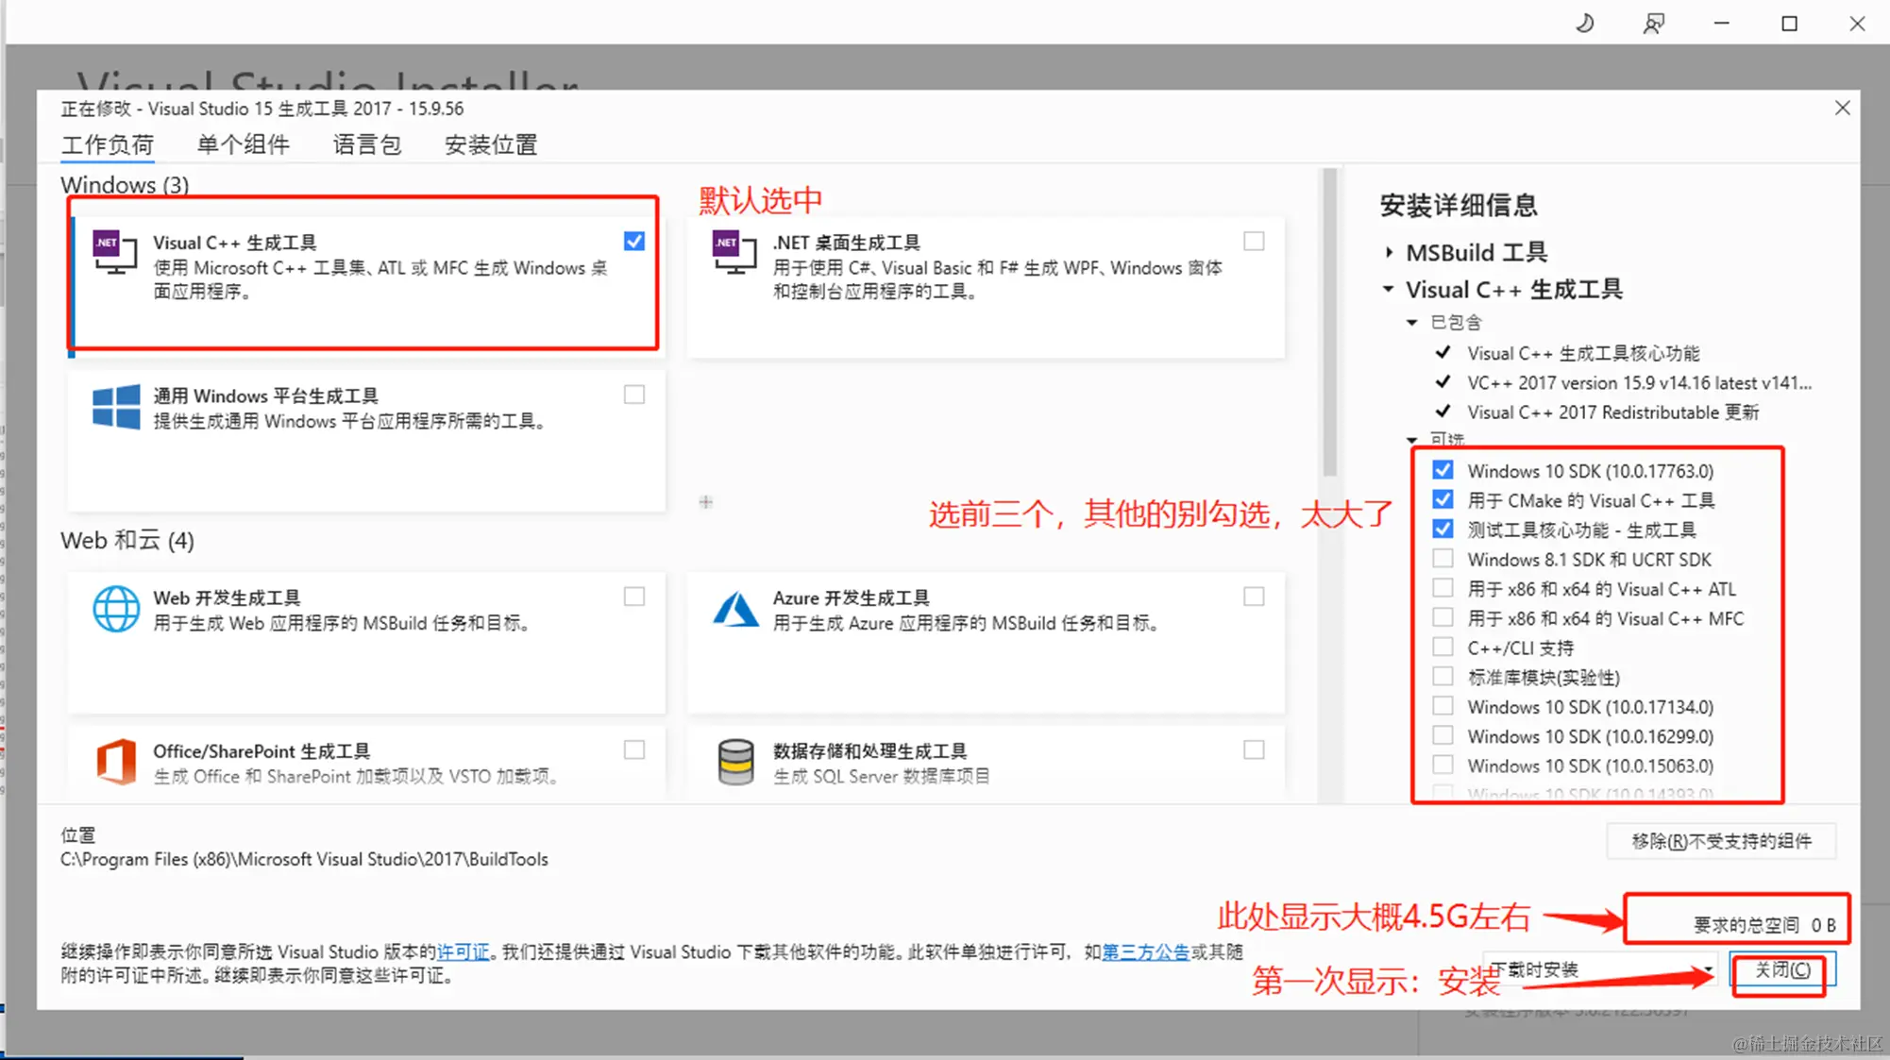Click the Universal Windows Platform logo icon
The width and height of the screenshot is (1890, 1060).
click(116, 407)
